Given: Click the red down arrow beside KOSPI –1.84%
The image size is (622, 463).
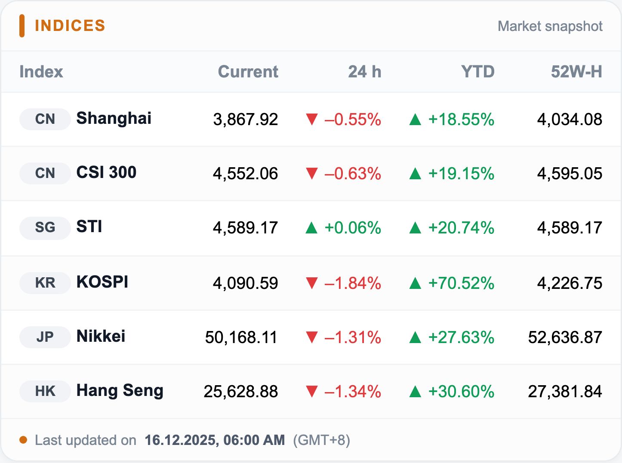Looking at the screenshot, I should click(x=311, y=283).
